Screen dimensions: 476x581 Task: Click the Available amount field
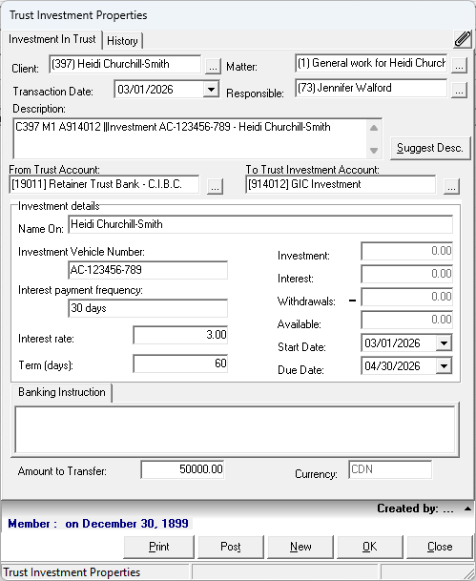pyautogui.click(x=406, y=321)
